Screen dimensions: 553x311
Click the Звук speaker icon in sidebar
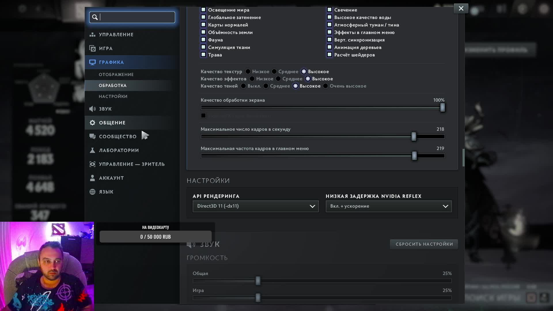(92, 109)
